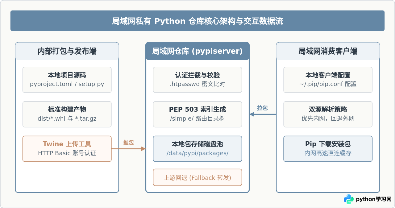This screenshot has width=395, height=208.
Task: Click the dist/*.whl 与 *.tar.gz text
Action: click(67, 118)
